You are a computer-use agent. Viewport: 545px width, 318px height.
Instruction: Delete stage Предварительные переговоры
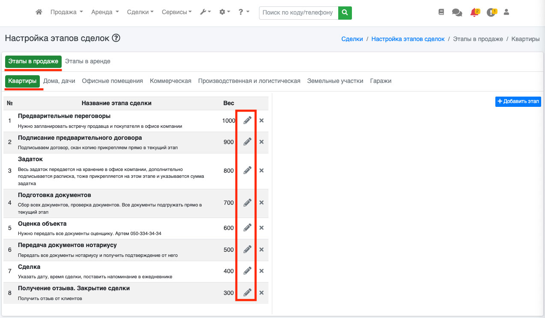click(262, 121)
